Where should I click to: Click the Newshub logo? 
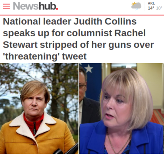tap(35, 6)
